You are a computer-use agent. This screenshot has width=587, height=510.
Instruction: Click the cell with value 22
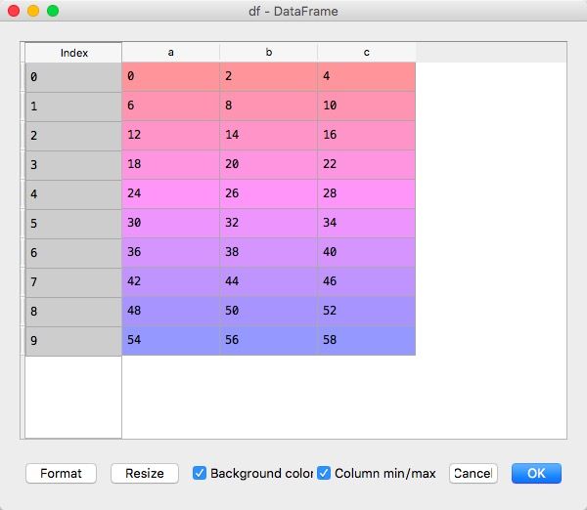click(x=367, y=164)
